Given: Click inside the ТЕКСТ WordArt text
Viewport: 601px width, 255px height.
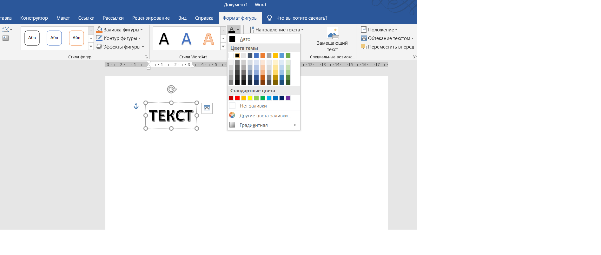Looking at the screenshot, I should click(171, 115).
